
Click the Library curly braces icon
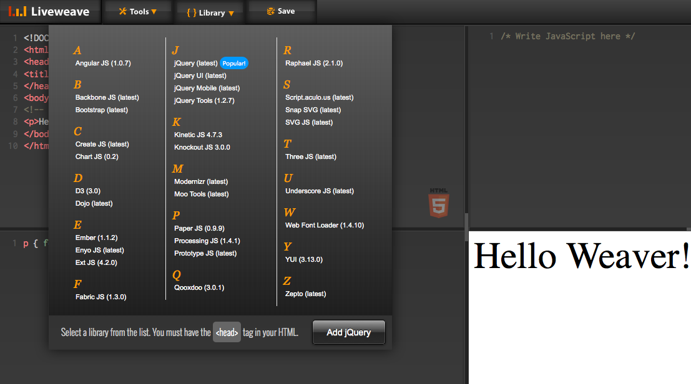coord(191,12)
